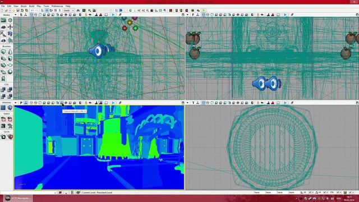359x202 pixels.
Task: Open Kismet from the main toolbar
Action: 90,11
